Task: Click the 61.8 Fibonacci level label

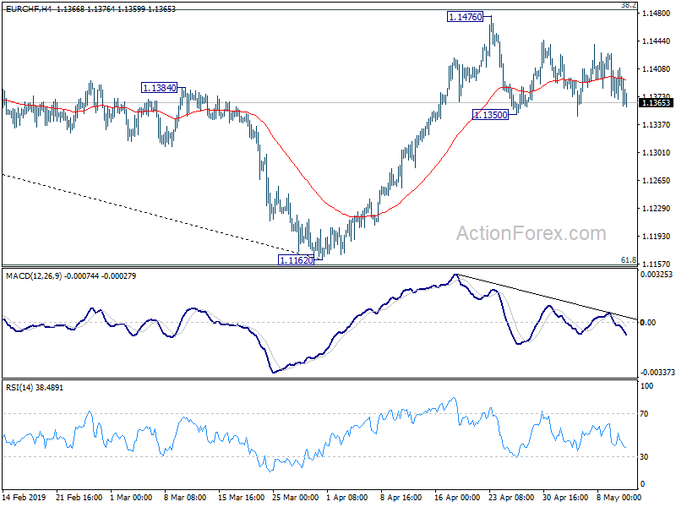Action: 628,260
